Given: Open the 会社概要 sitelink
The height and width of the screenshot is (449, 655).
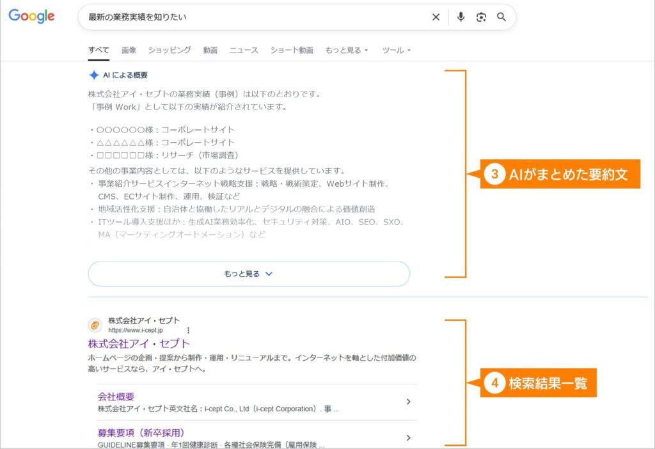Looking at the screenshot, I should pyautogui.click(x=118, y=397).
